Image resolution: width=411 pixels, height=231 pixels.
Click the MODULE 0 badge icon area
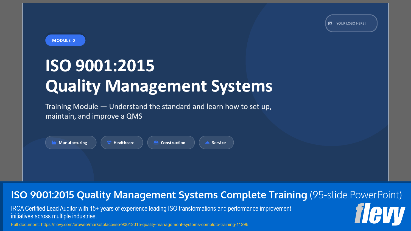[65, 40]
